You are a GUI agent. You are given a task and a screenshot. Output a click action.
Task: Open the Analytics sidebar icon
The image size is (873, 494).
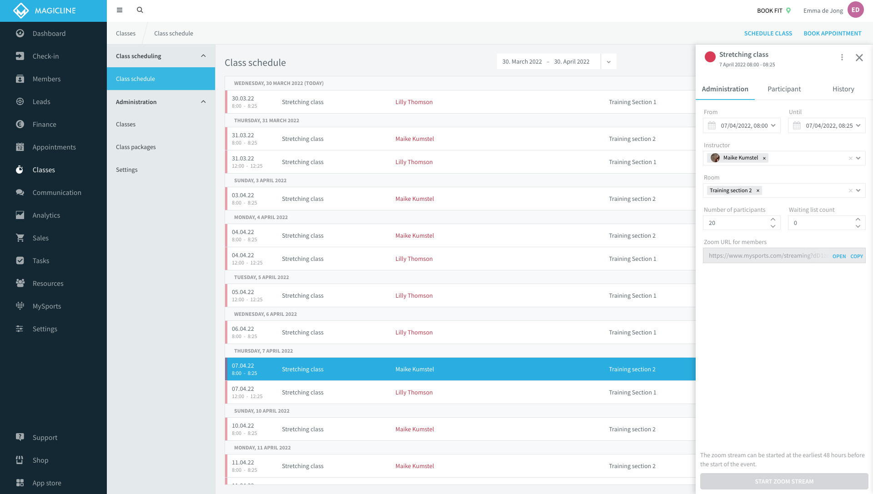click(20, 215)
